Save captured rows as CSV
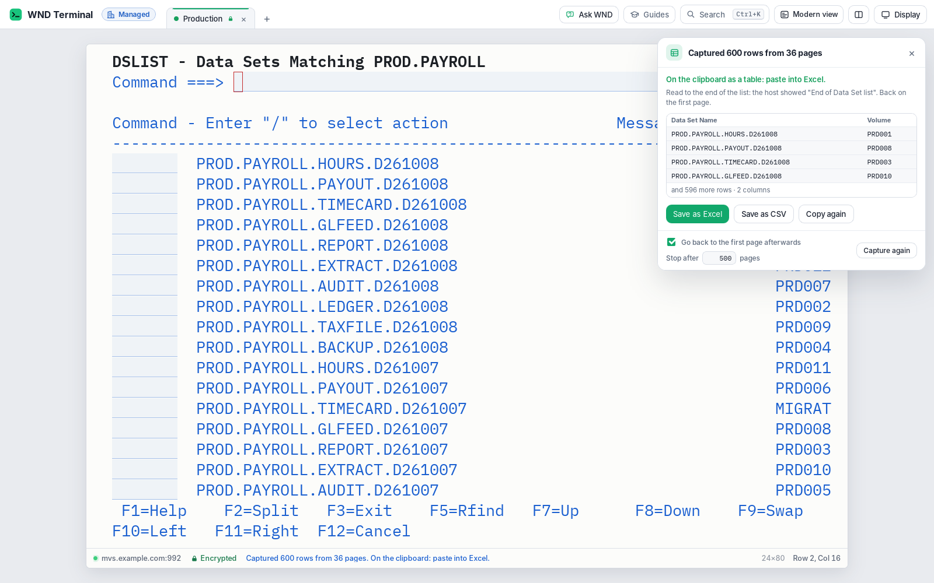This screenshot has height=583, width=934. [764, 214]
